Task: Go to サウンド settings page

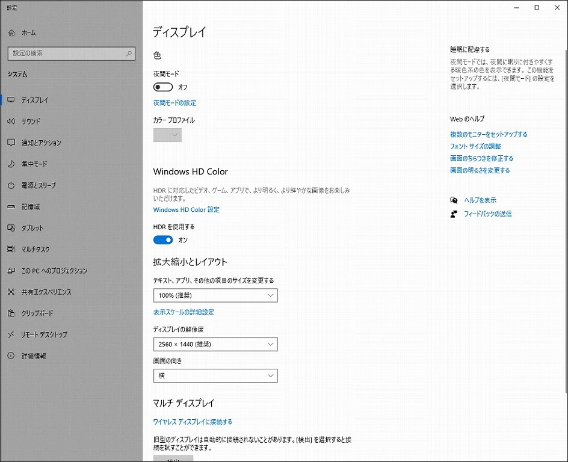Action: [31, 122]
